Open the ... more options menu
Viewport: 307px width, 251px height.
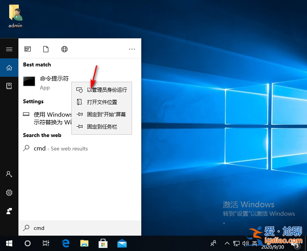point(132,49)
